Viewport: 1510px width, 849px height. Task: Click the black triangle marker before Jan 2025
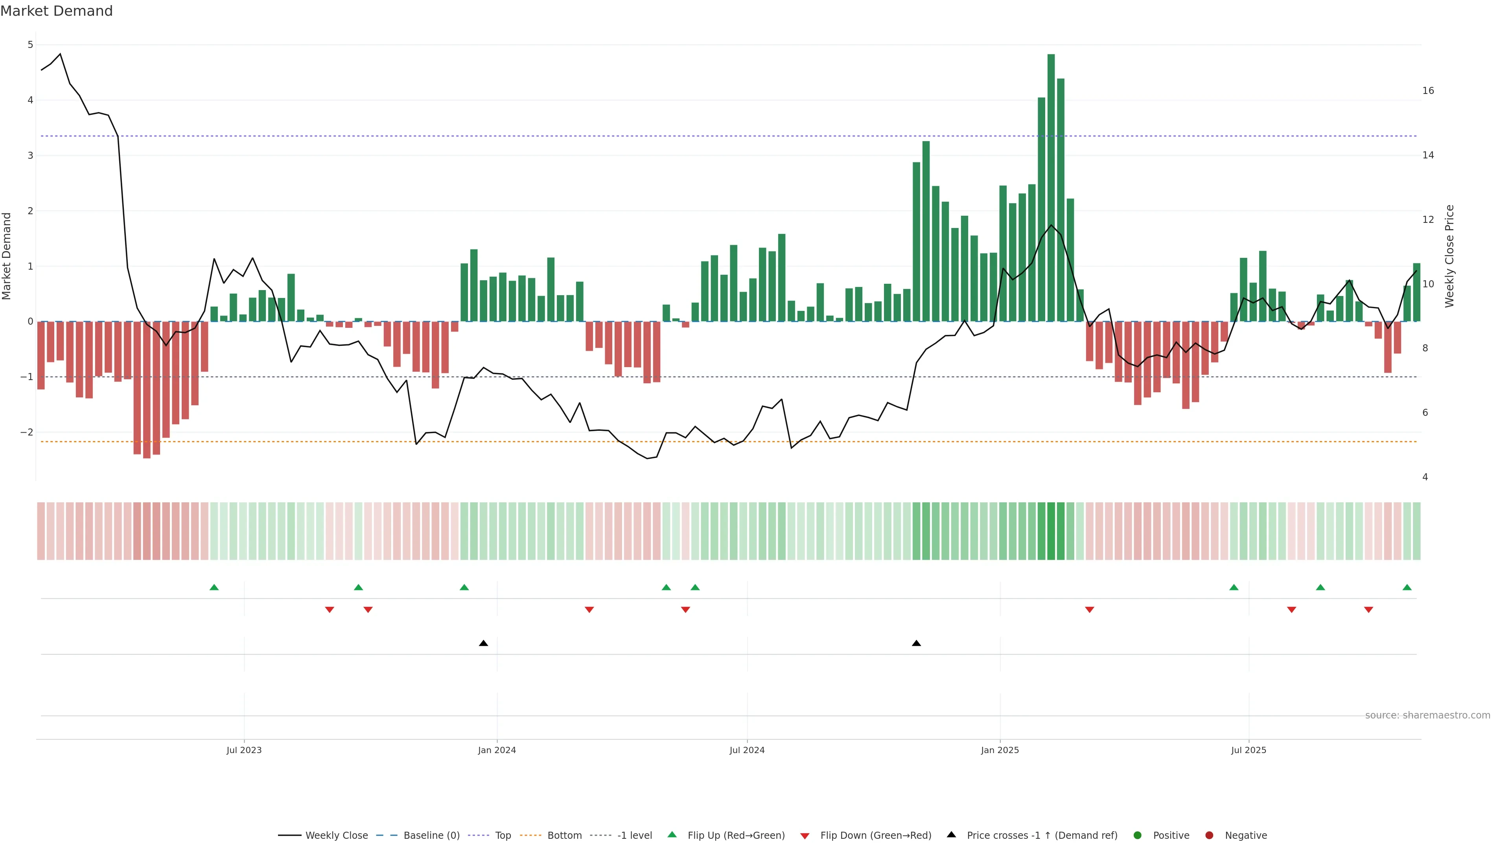[x=916, y=643]
